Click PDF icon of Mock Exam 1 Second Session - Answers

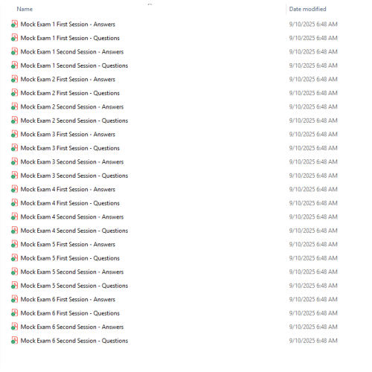14,51
